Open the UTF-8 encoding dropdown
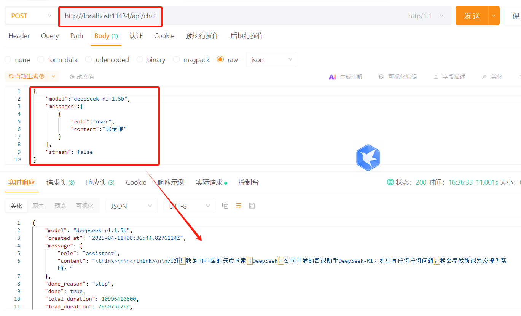 (190, 206)
